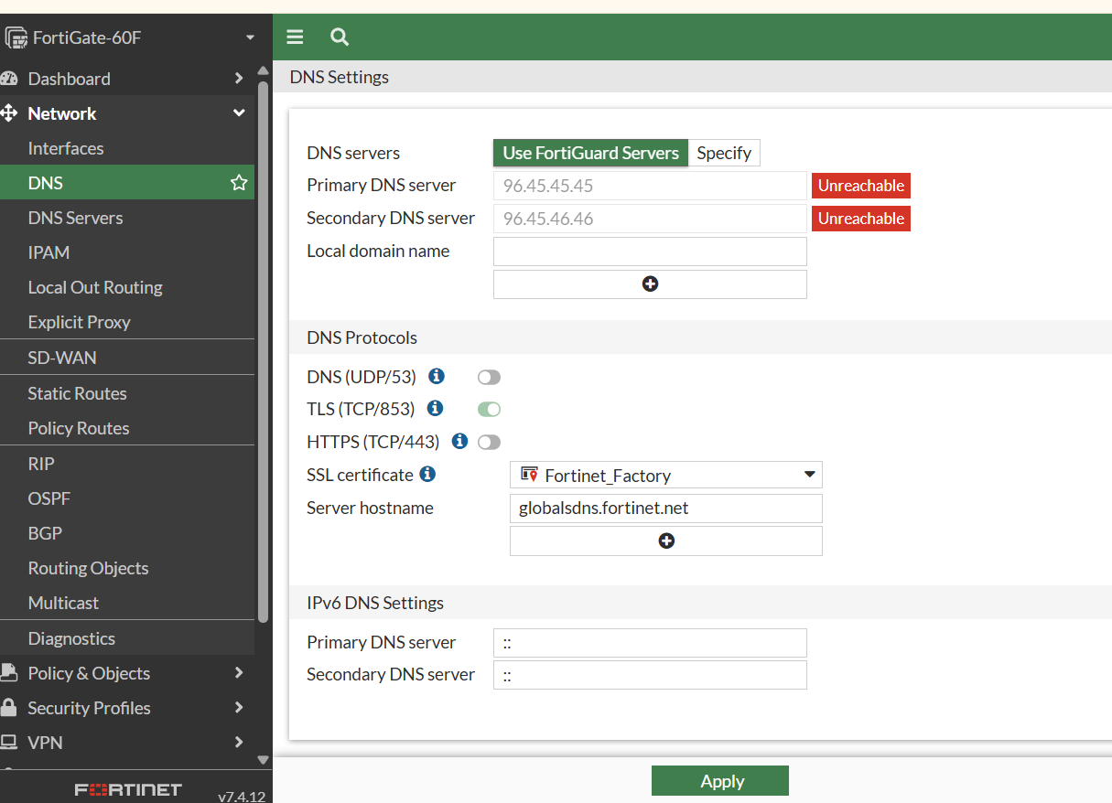Viewport: 1112px width, 803px height.
Task: Add another server hostname entry
Action: [666, 541]
